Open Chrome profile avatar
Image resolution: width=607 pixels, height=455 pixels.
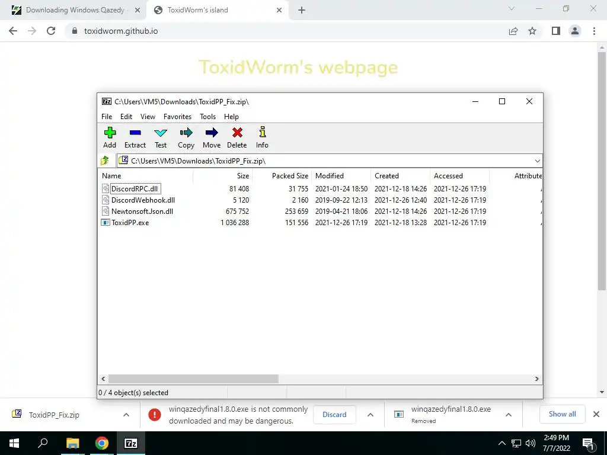tap(575, 31)
